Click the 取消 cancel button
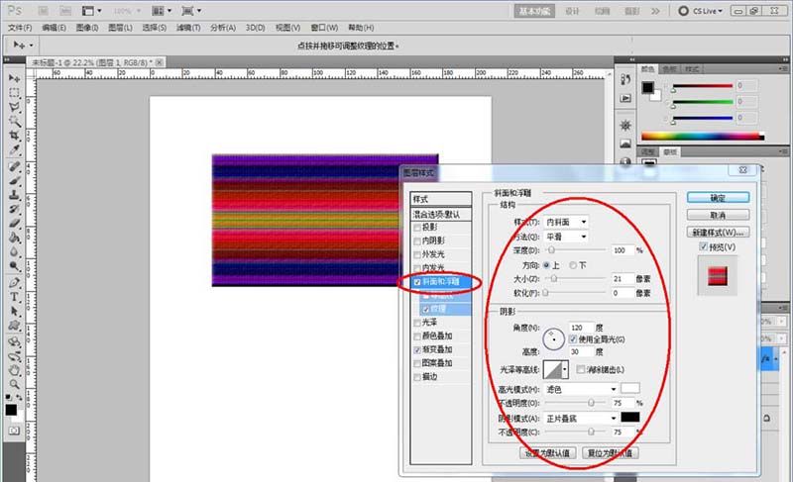 [x=718, y=215]
